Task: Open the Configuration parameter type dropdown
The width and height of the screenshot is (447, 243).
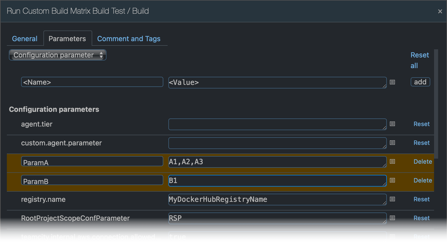Action: (x=57, y=55)
